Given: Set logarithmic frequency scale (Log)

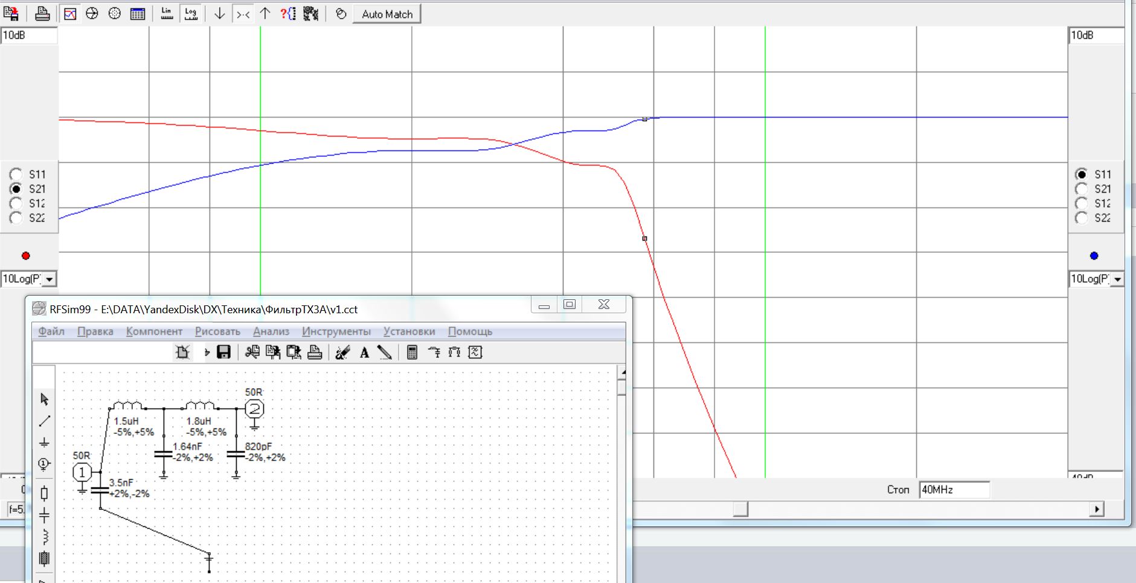Looking at the screenshot, I should coord(191,14).
